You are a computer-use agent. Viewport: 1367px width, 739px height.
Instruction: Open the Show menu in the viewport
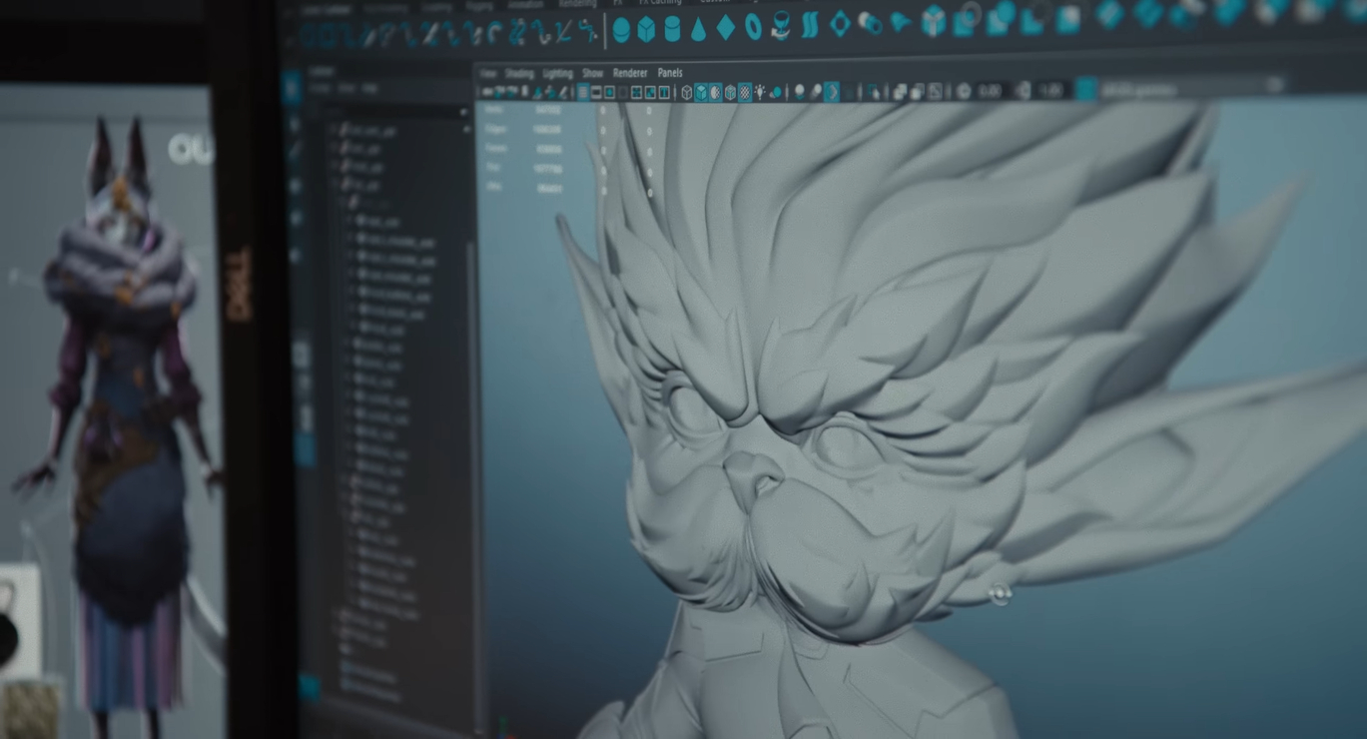[592, 74]
